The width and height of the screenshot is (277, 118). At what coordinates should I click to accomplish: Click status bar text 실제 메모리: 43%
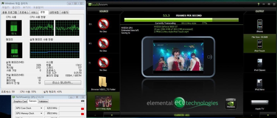click(x=53, y=92)
